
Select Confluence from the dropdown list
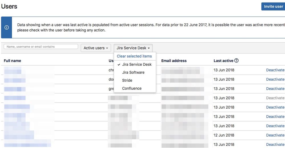click(135, 89)
